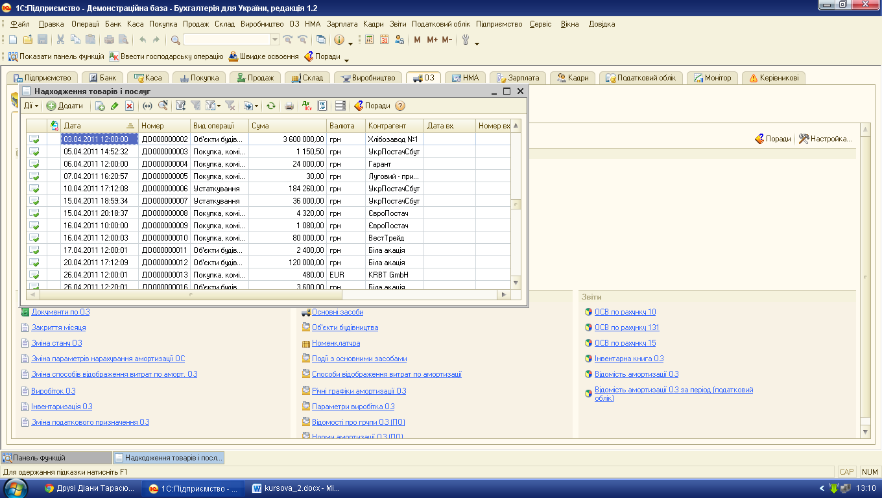Click the Edit pencil icon in list toolbar
Image resolution: width=882 pixels, height=498 pixels.
(114, 106)
